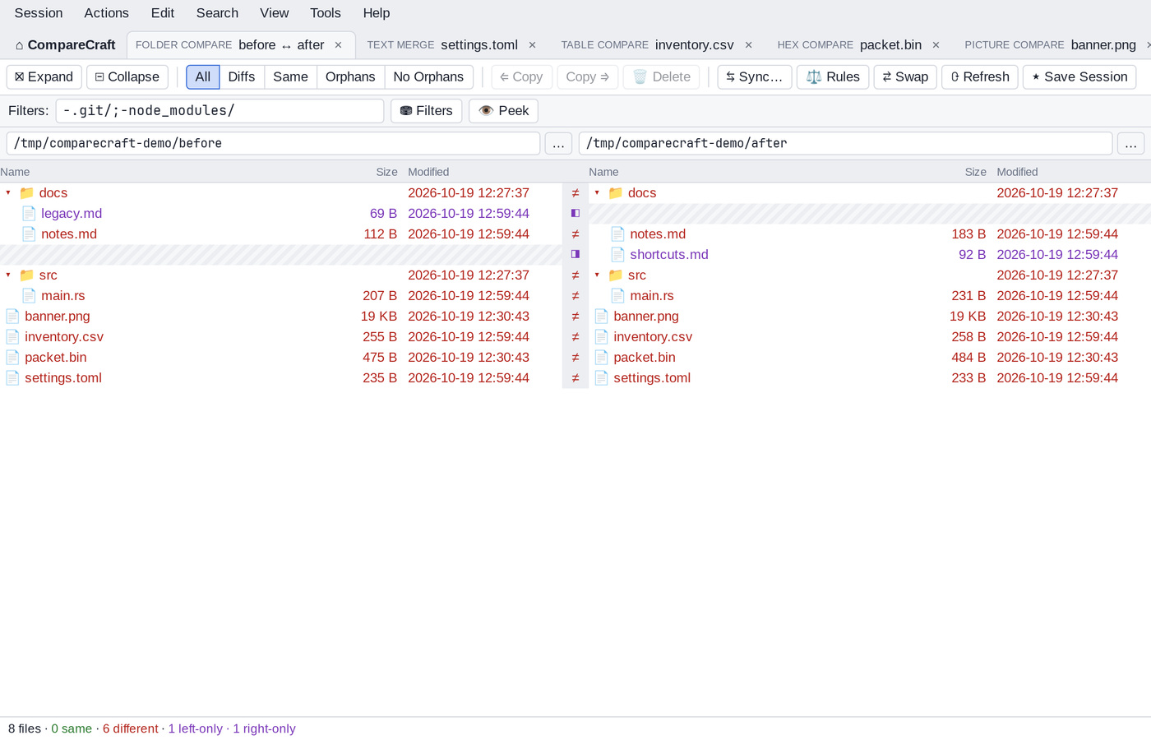This screenshot has width=1151, height=740.
Task: Collapse the src folder in right pane
Action: [x=597, y=275]
